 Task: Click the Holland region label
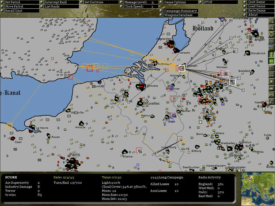203,28
